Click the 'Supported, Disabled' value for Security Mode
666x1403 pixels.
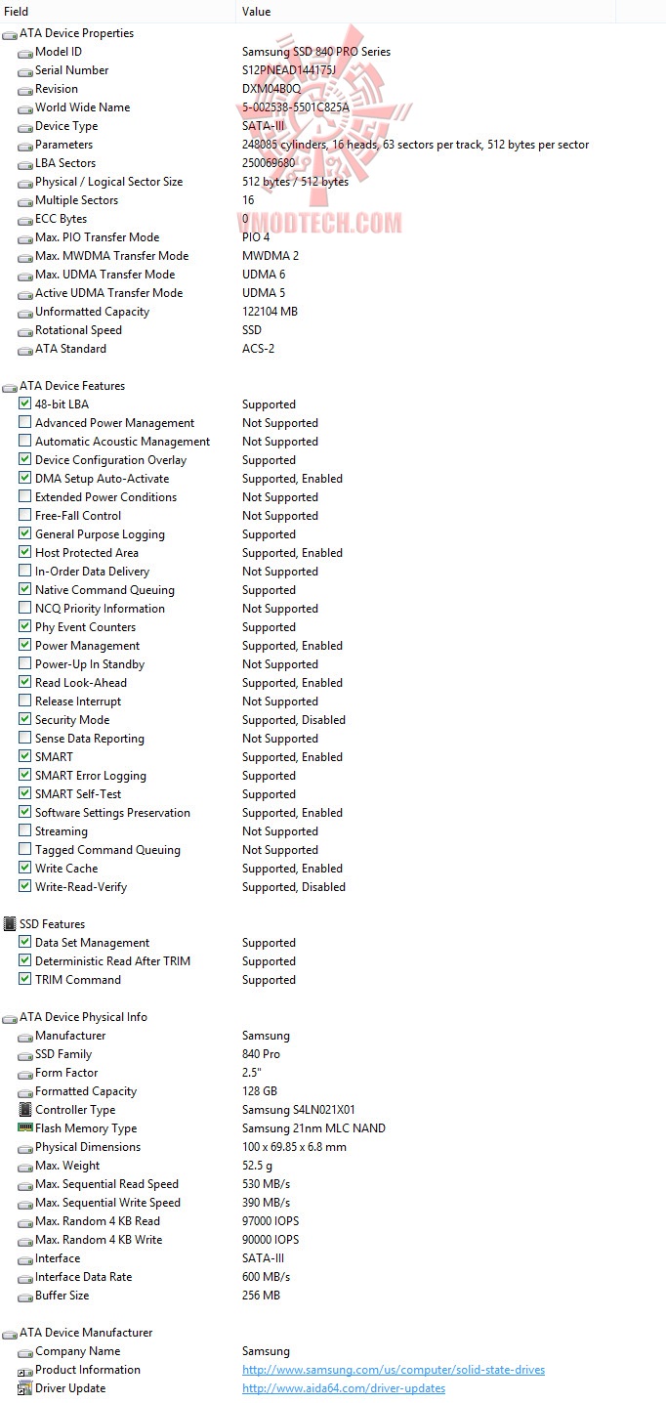click(x=294, y=720)
